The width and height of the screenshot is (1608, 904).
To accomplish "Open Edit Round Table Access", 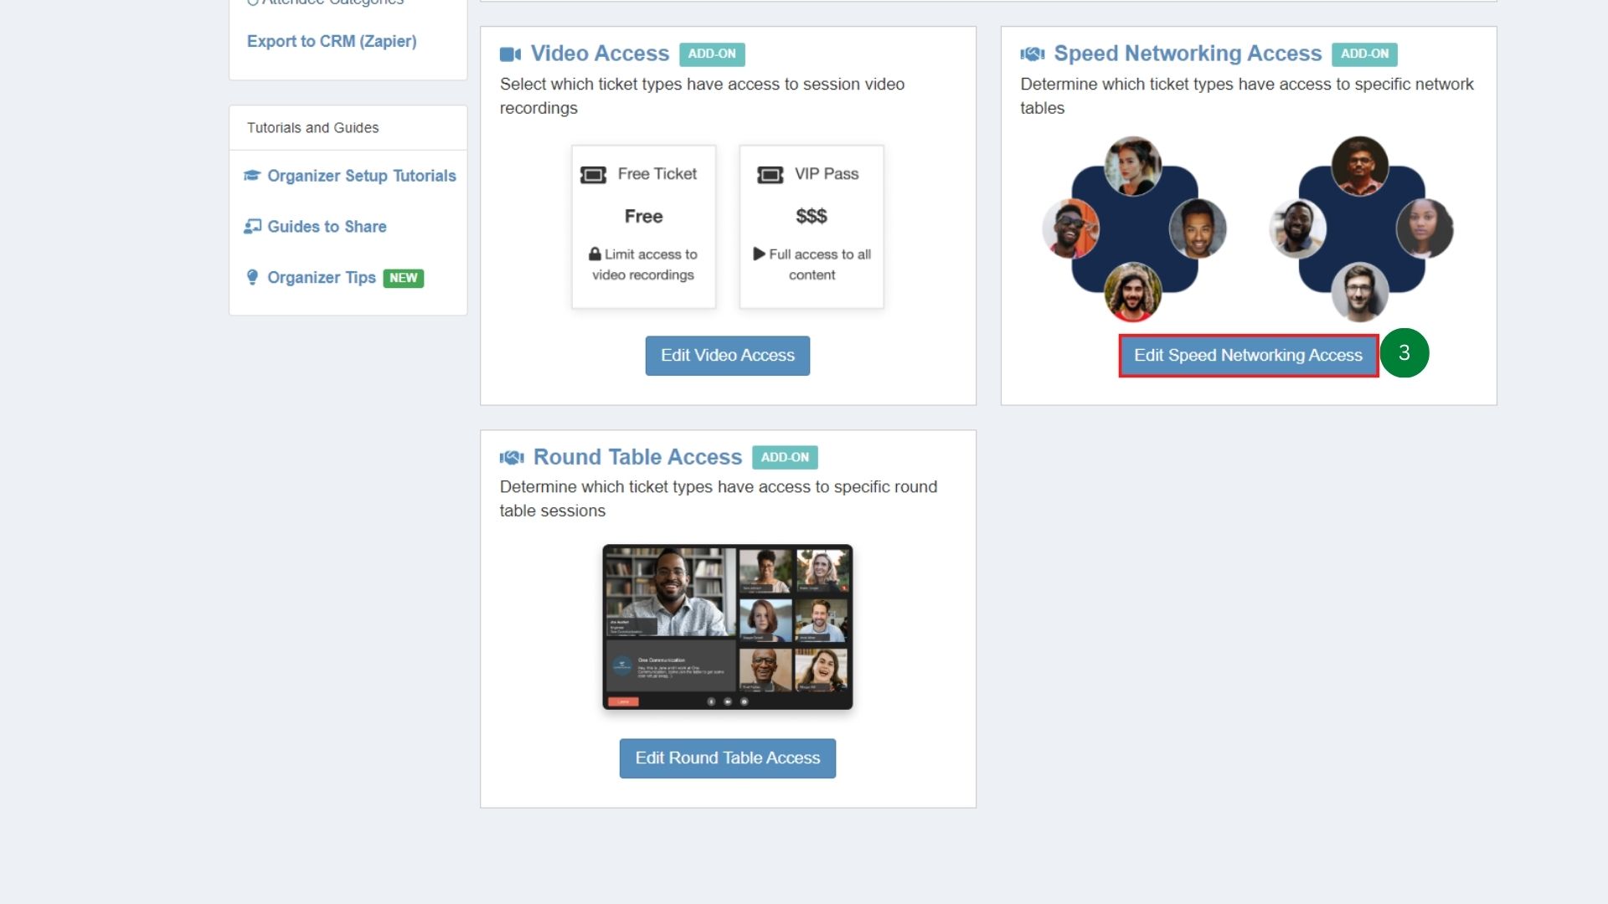I will [727, 758].
